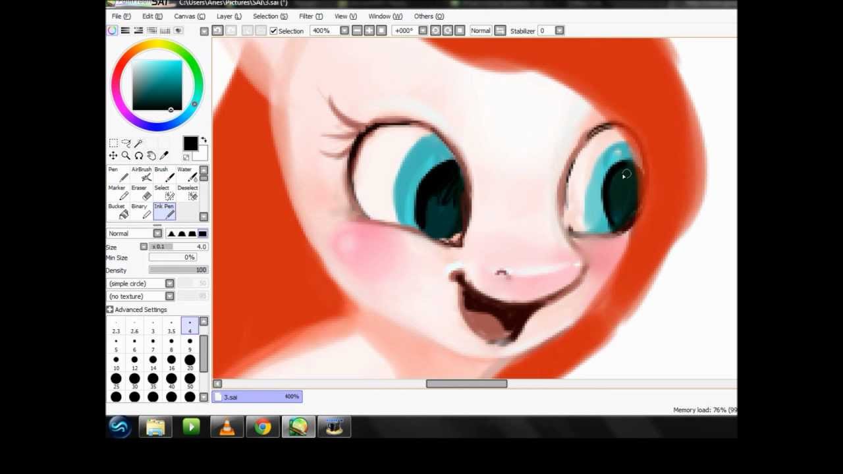
Task: Activate the eyedropper color picker tool
Action: pos(163,155)
